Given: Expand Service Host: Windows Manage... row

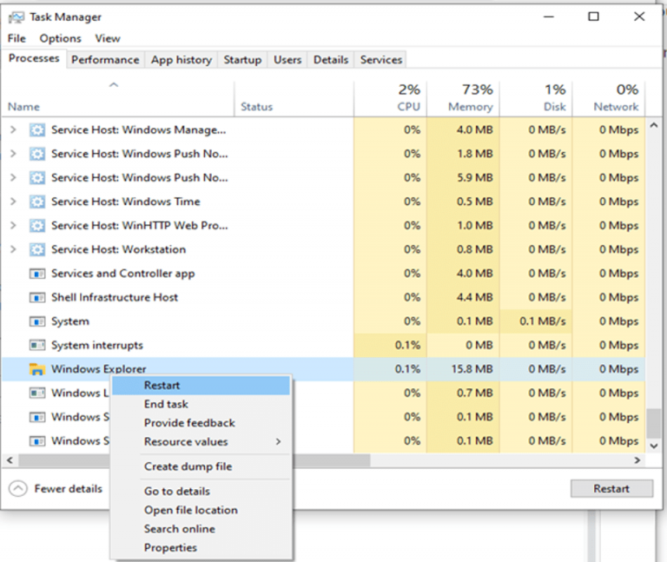Looking at the screenshot, I should (13, 130).
